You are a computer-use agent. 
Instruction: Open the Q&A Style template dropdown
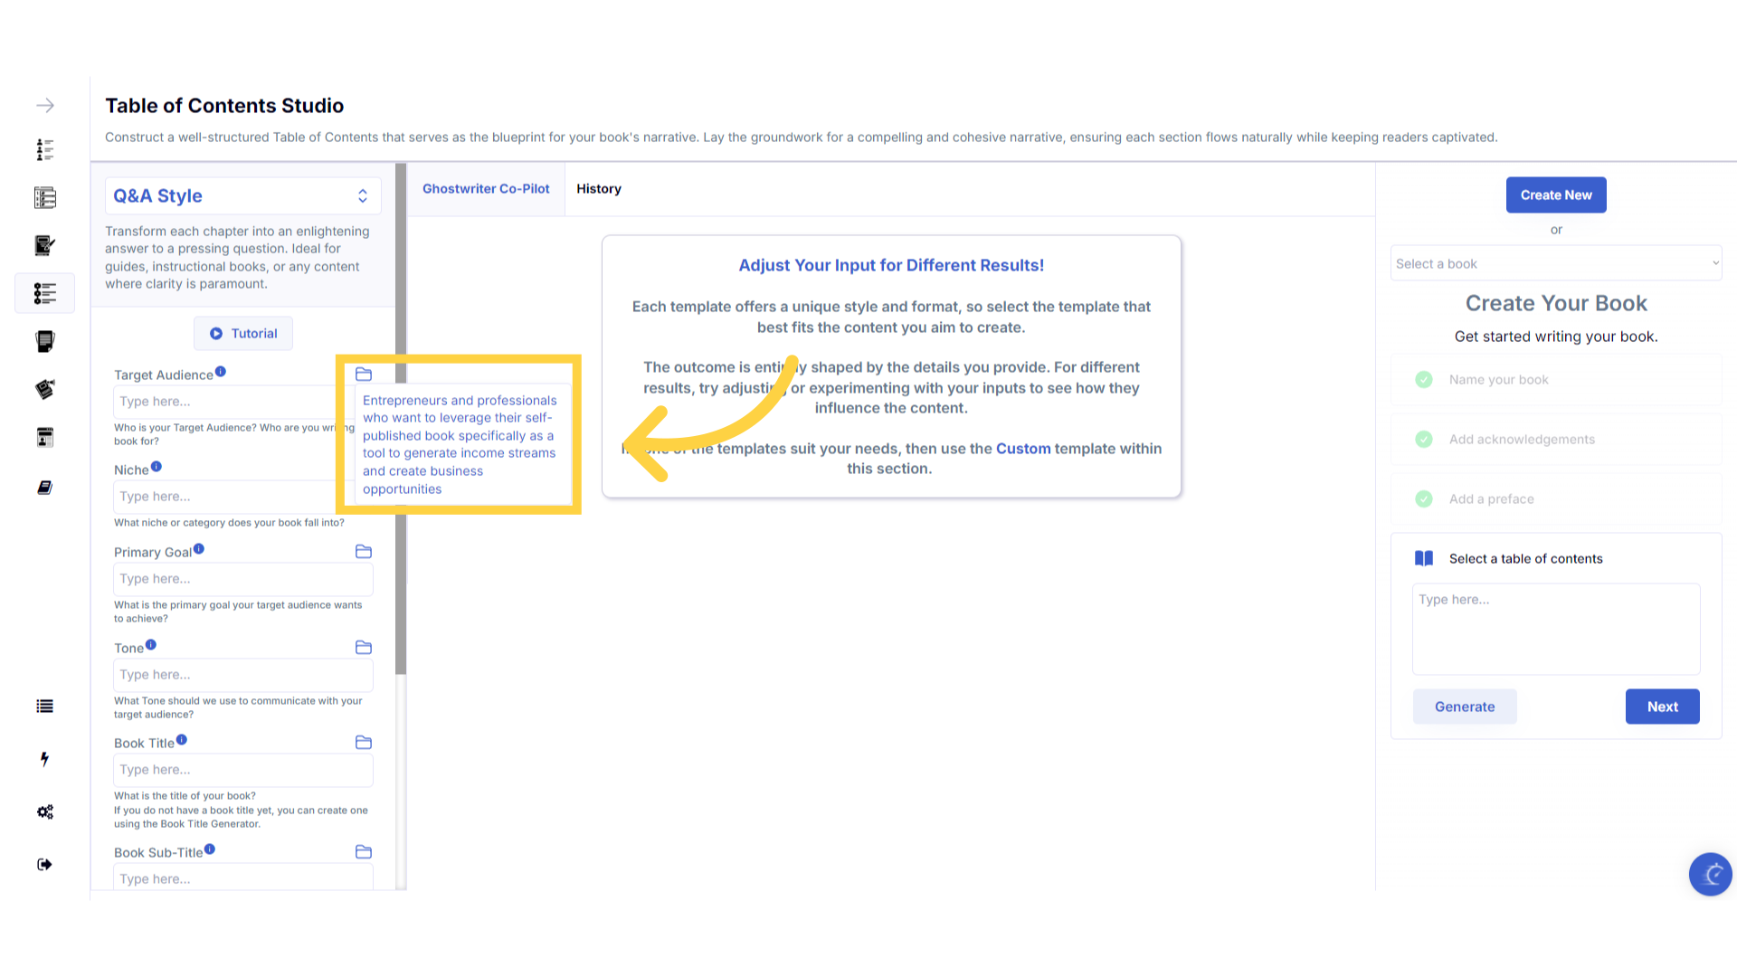[242, 196]
